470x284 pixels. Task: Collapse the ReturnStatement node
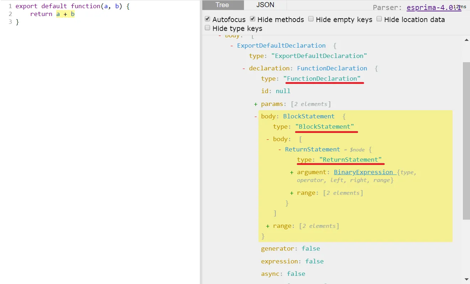pos(279,150)
